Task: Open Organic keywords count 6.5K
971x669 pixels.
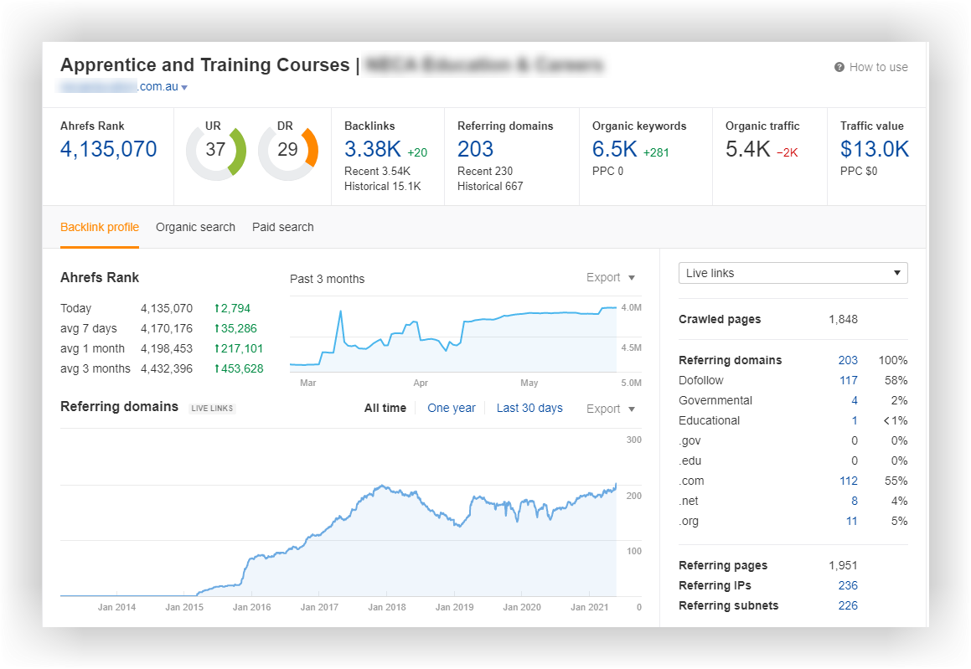Action: pyautogui.click(x=614, y=149)
